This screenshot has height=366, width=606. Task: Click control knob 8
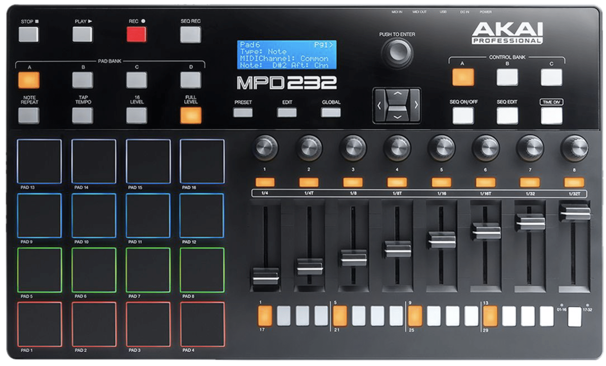coord(574,148)
